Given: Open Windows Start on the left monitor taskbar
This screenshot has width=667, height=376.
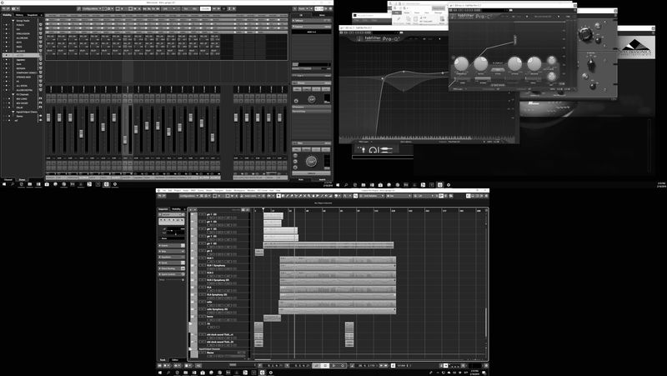Looking at the screenshot, I should (x=3, y=184).
